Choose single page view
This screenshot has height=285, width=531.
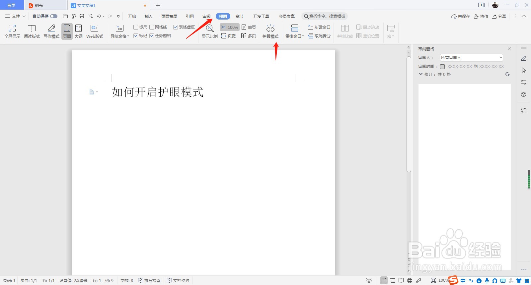[249, 27]
